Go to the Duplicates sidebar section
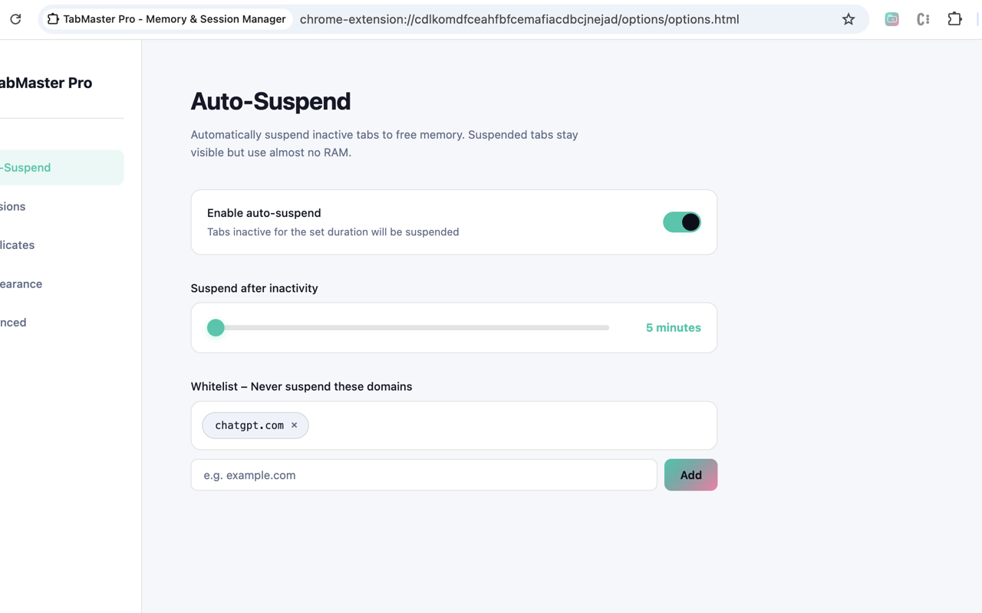The width and height of the screenshot is (982, 613). point(18,245)
